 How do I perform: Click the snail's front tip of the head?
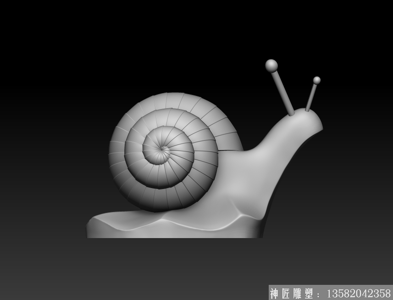tap(320, 123)
